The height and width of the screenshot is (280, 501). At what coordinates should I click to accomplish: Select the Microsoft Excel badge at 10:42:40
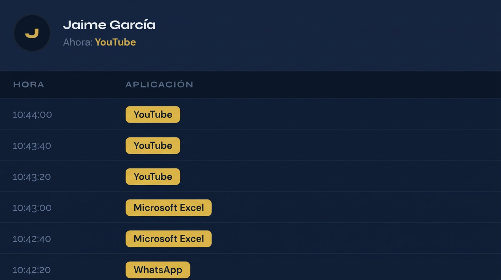169,238
